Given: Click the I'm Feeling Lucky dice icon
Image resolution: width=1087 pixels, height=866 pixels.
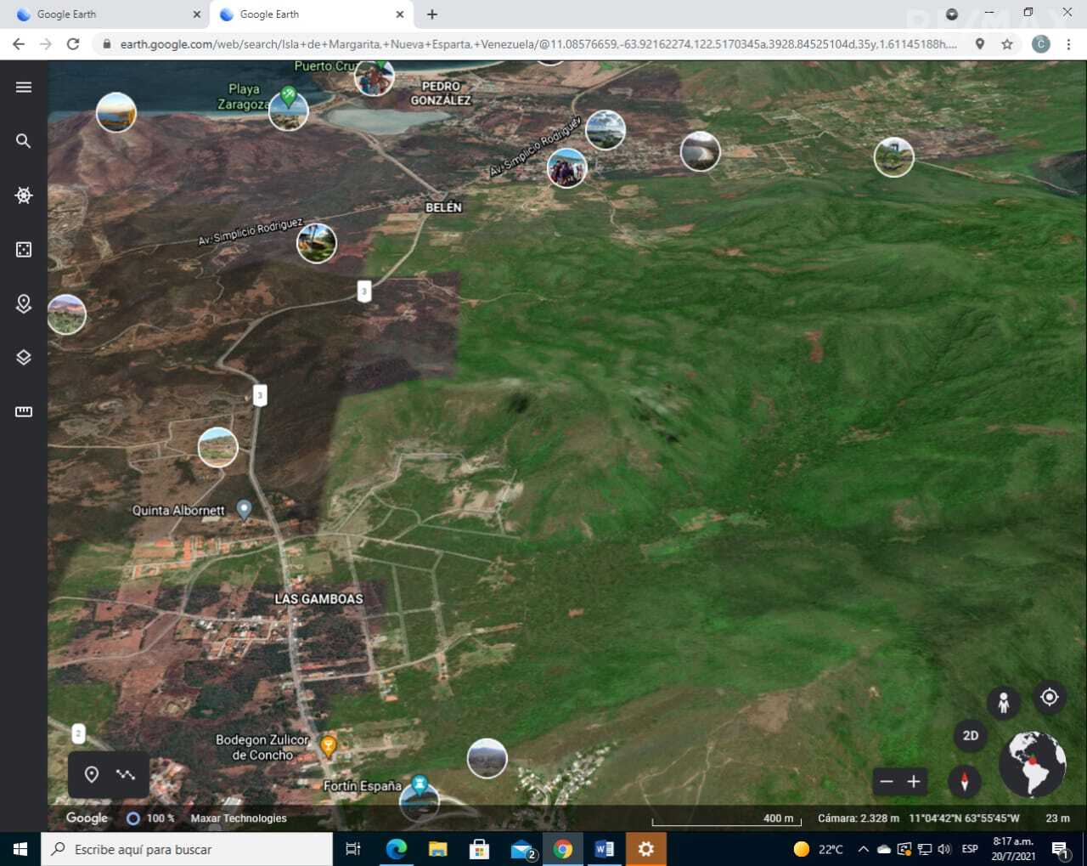Looking at the screenshot, I should [x=24, y=249].
